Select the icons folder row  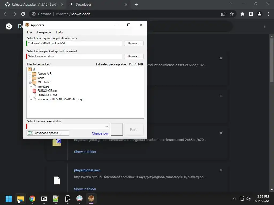(41, 78)
